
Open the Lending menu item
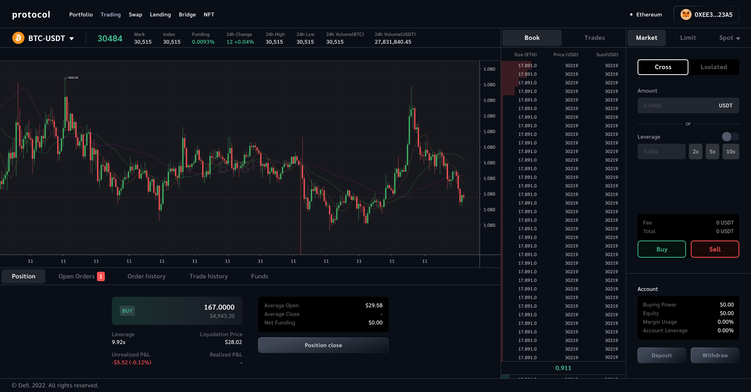[160, 14]
